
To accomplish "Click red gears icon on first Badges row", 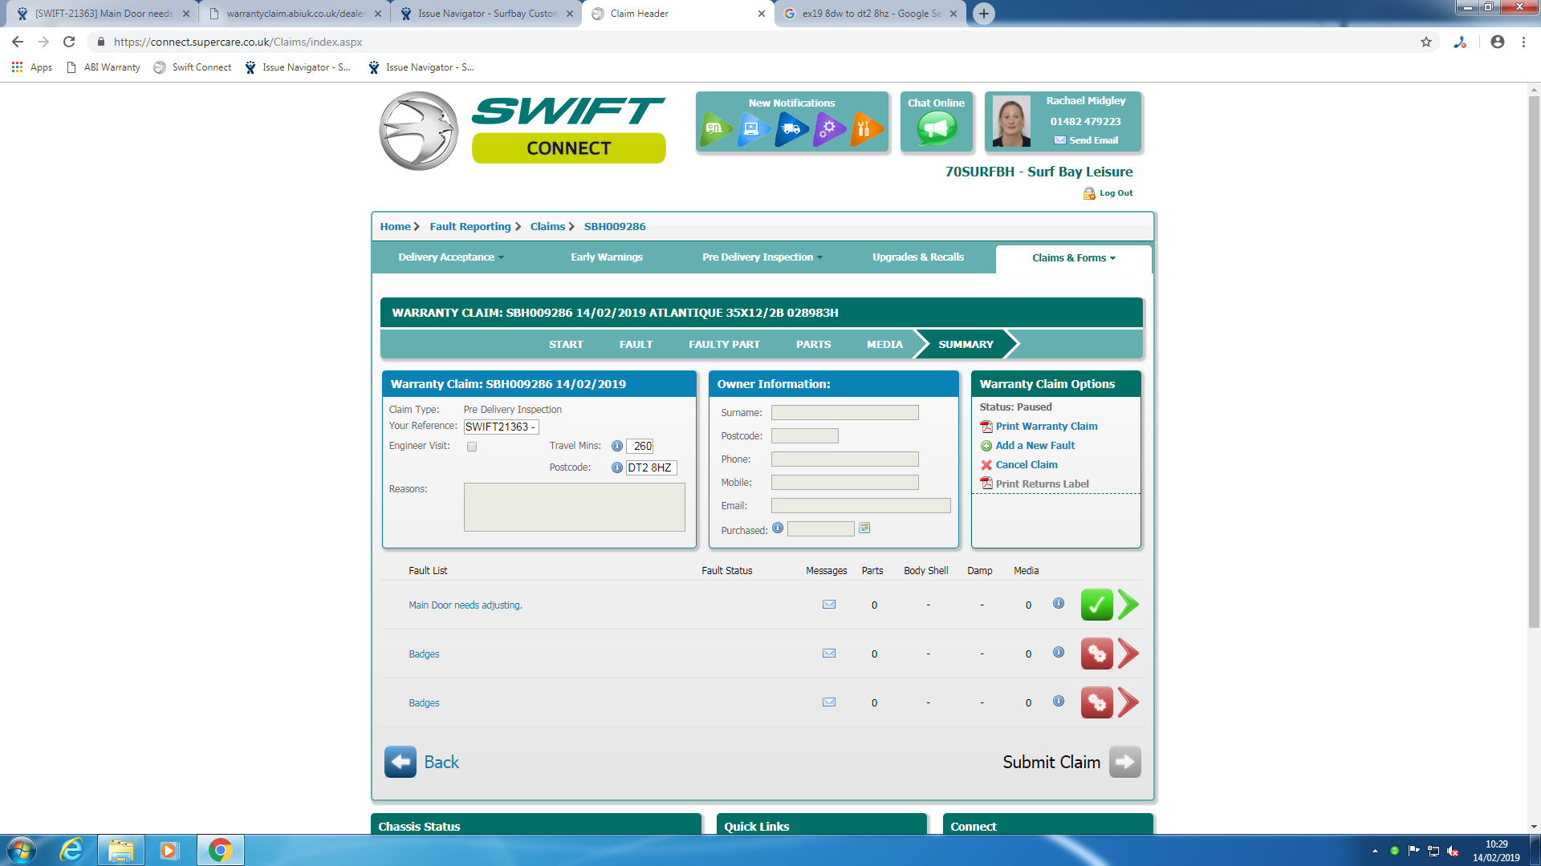I will (1096, 654).
